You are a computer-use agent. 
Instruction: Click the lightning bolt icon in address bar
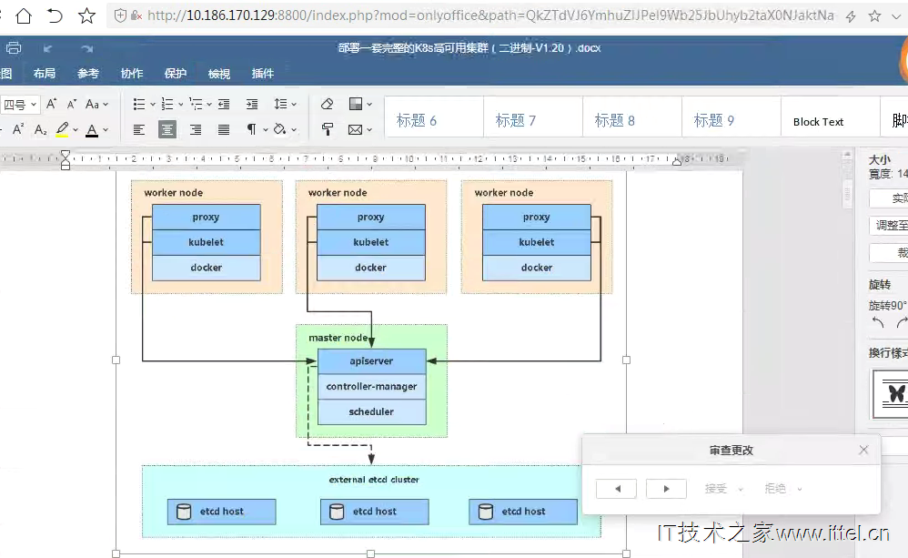[x=851, y=16]
